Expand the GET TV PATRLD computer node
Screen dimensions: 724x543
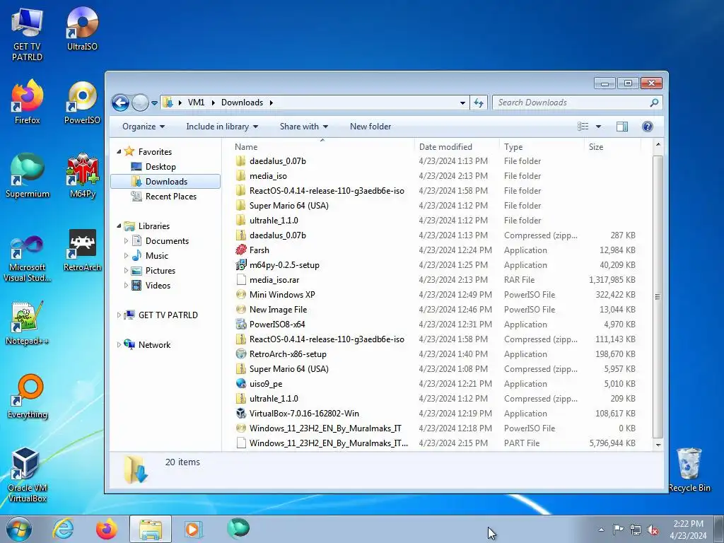119,315
